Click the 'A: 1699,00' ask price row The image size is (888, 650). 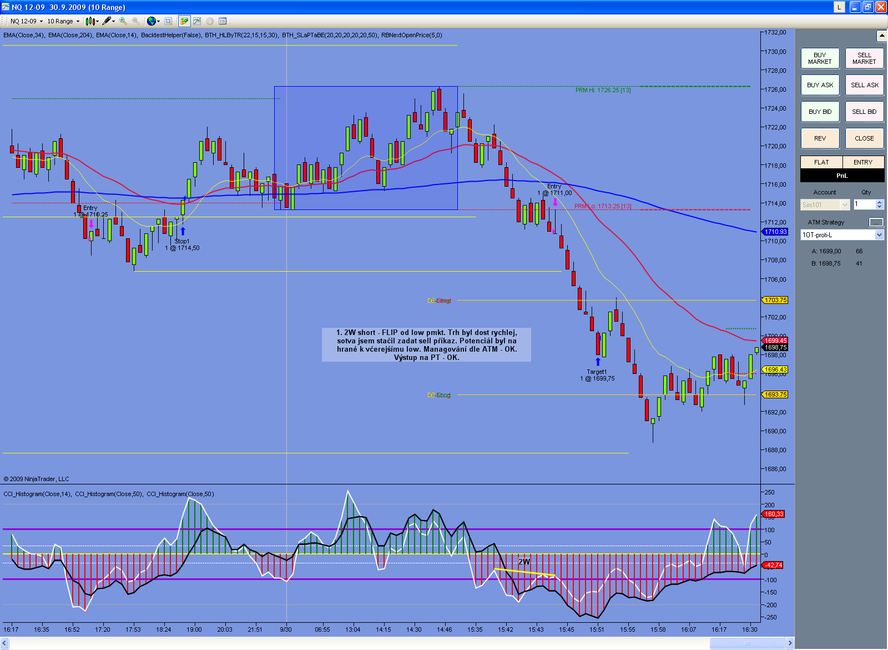point(837,251)
